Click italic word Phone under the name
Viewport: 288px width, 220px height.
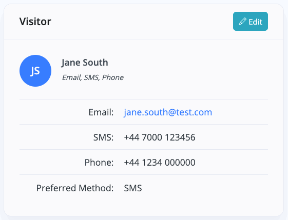click(x=113, y=77)
